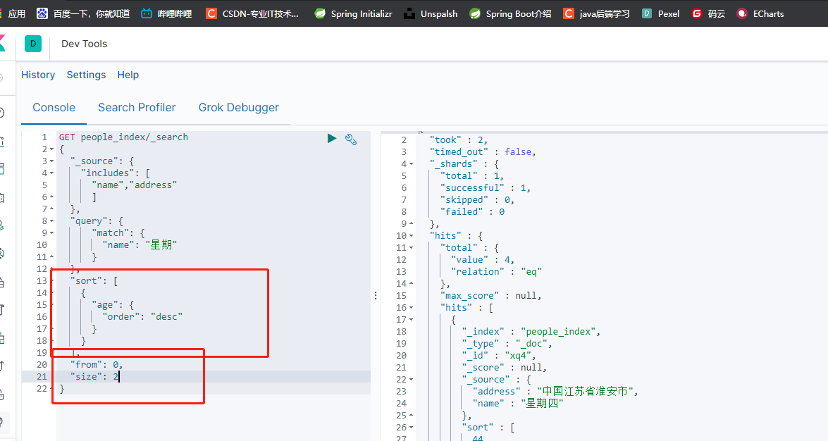Collapse inner "hits" array at response line 16
Image resolution: width=828 pixels, height=441 pixels.
(412, 307)
